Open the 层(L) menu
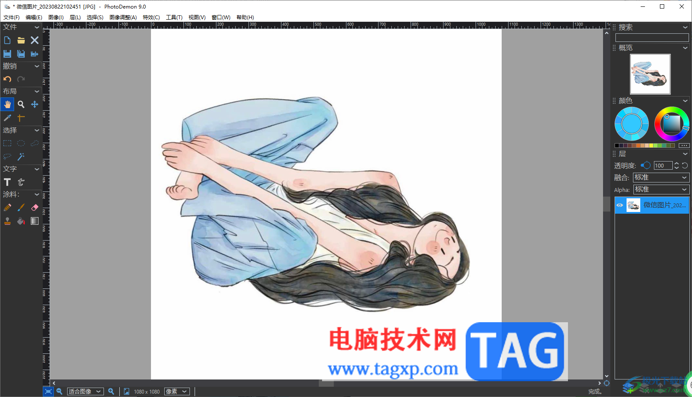The width and height of the screenshot is (692, 397). click(75, 18)
